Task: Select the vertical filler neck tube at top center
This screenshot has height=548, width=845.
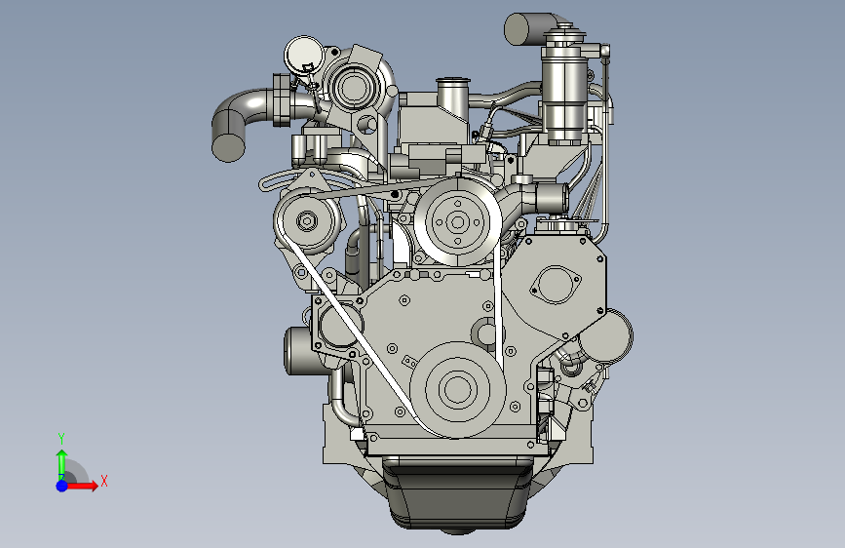Action: (x=453, y=99)
